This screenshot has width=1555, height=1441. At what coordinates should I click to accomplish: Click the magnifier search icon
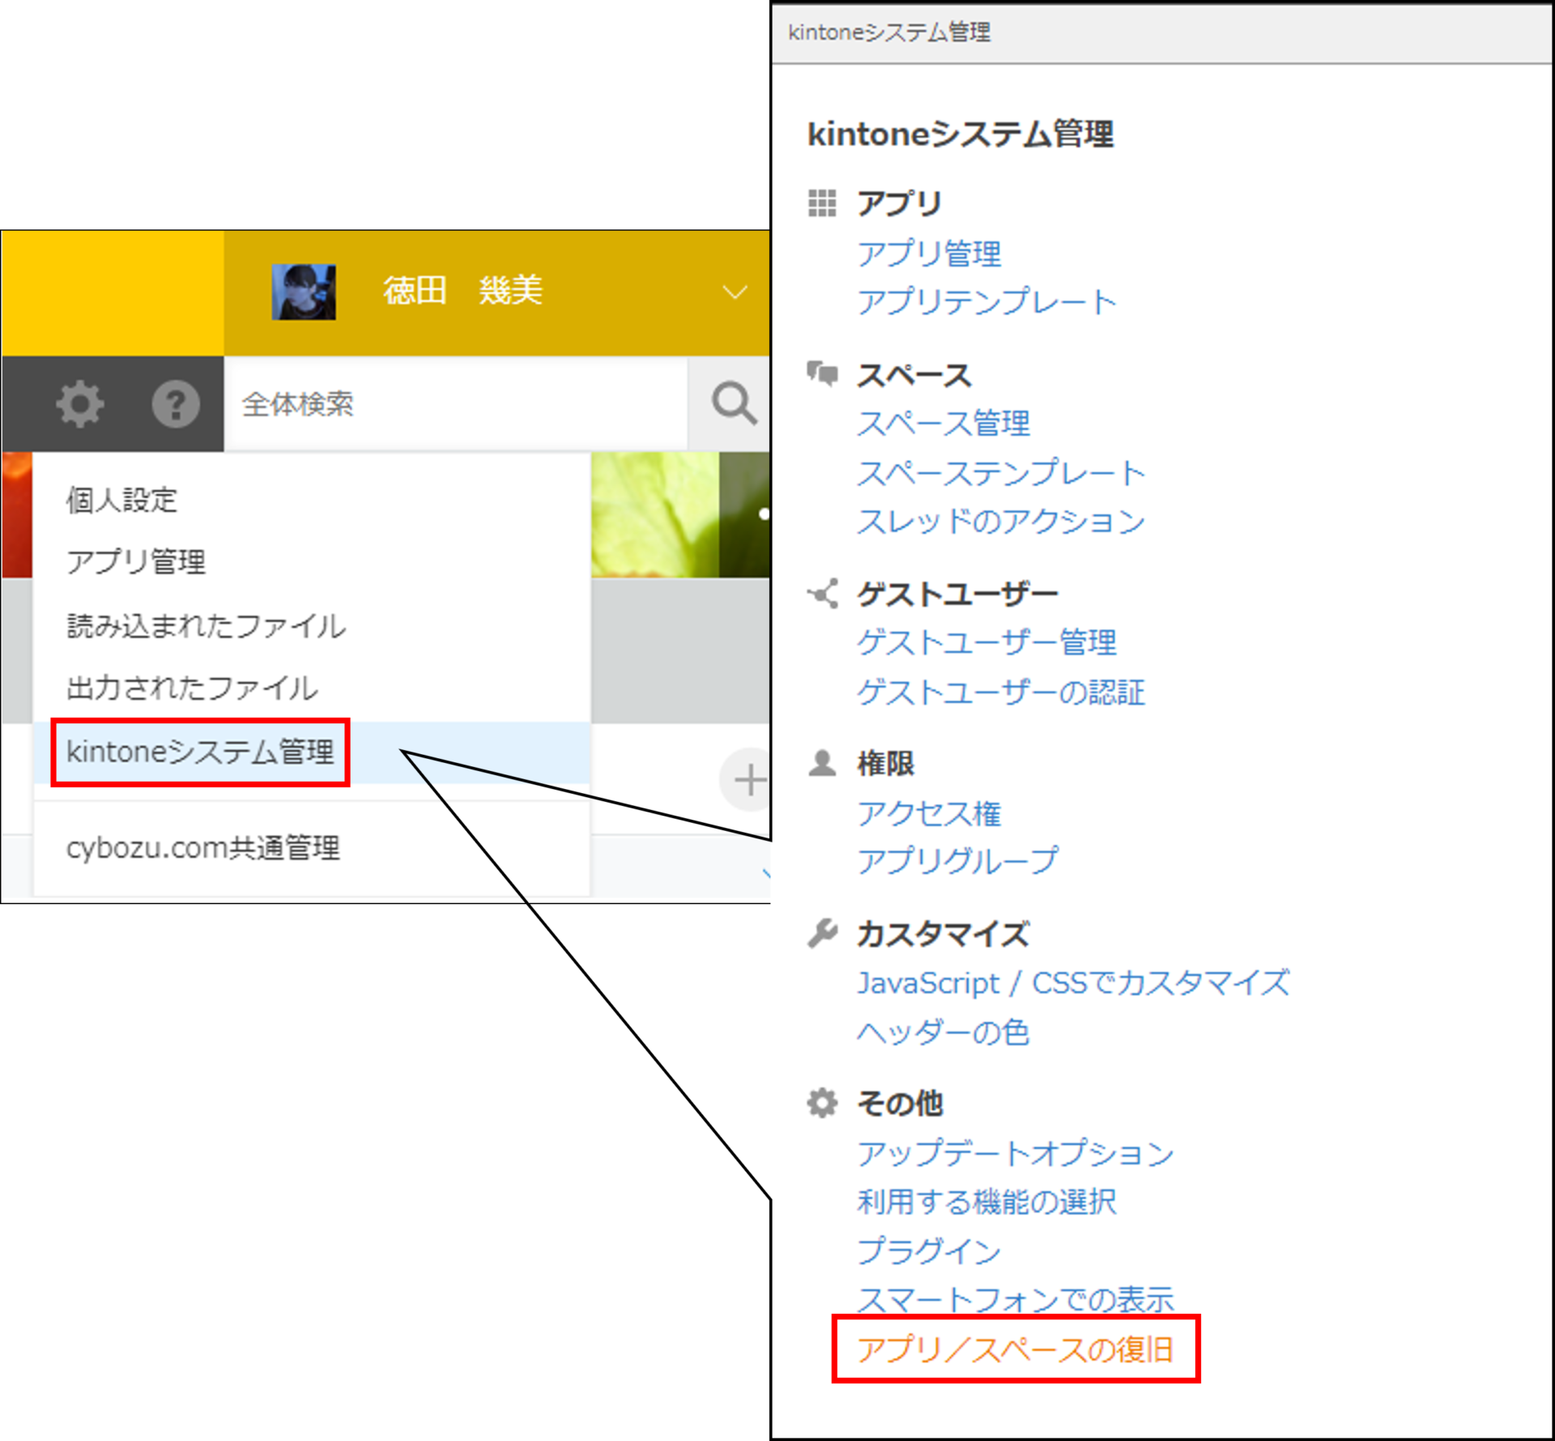click(x=734, y=403)
